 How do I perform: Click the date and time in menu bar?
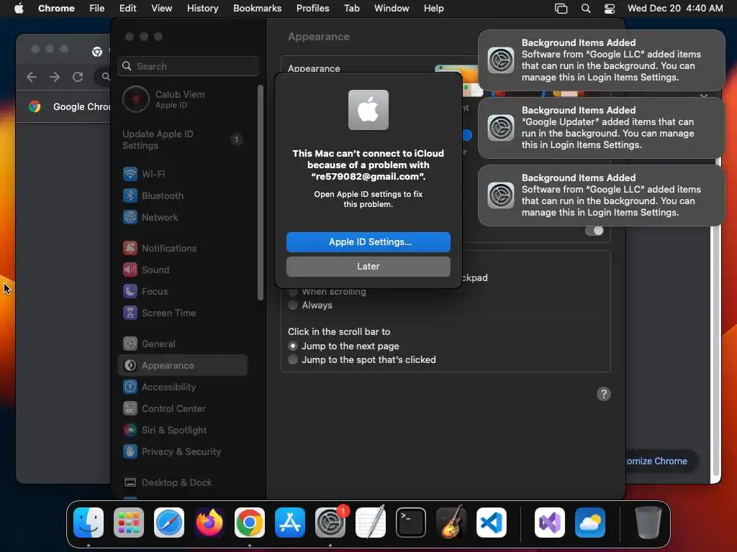[x=675, y=9]
